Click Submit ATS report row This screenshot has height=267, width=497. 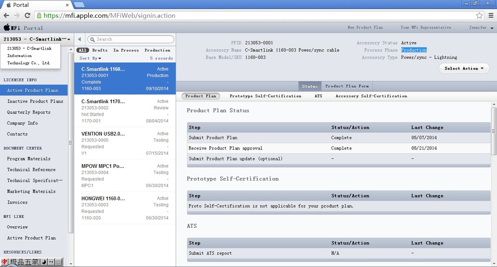[338, 253]
